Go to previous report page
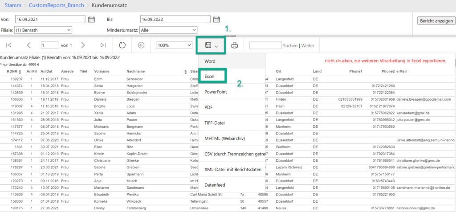This screenshot has width=456, height=212. coord(29,45)
